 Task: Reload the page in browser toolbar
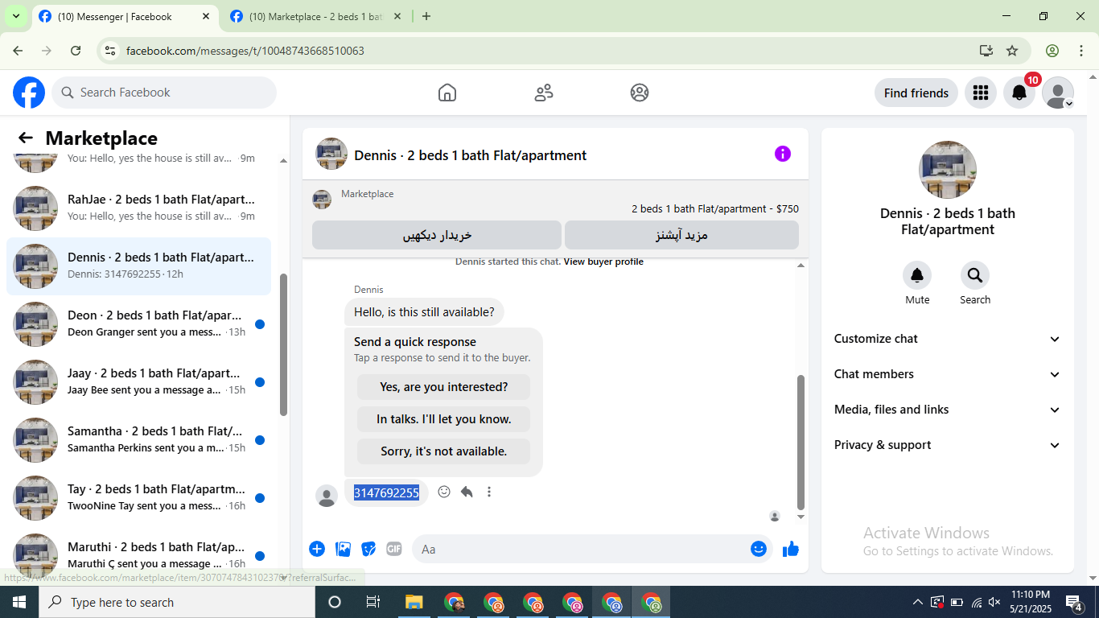coord(76,51)
